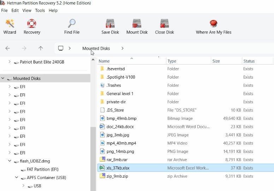Click the 'rar Archive' type cell

tap(177, 160)
